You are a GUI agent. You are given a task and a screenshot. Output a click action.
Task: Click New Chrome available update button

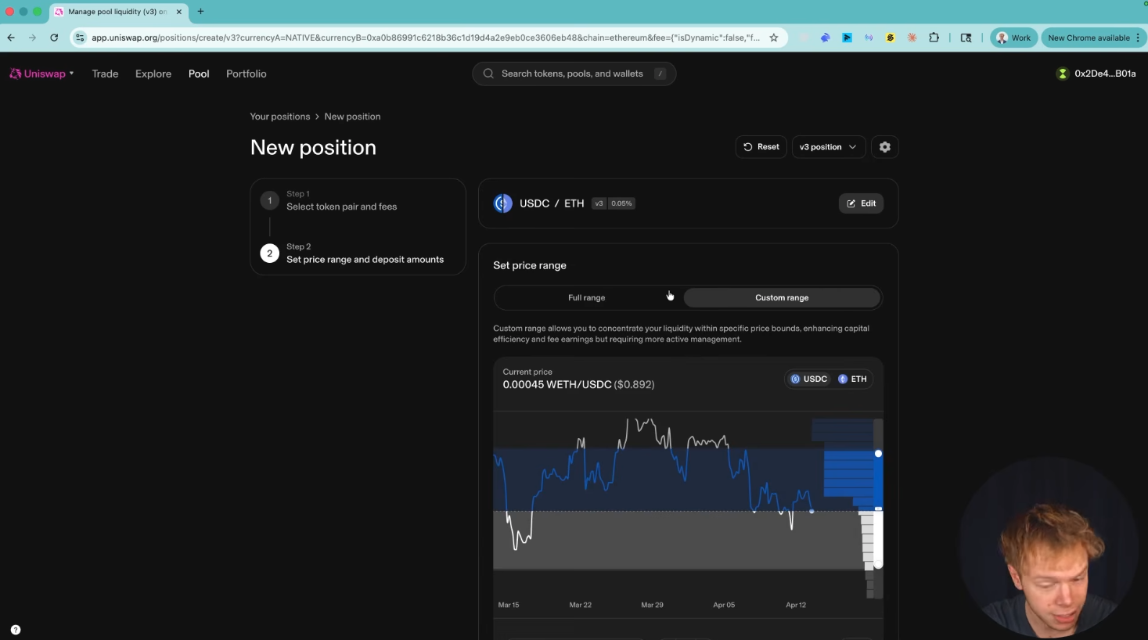(1094, 38)
